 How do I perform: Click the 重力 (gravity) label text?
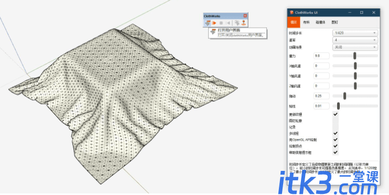click(x=292, y=56)
